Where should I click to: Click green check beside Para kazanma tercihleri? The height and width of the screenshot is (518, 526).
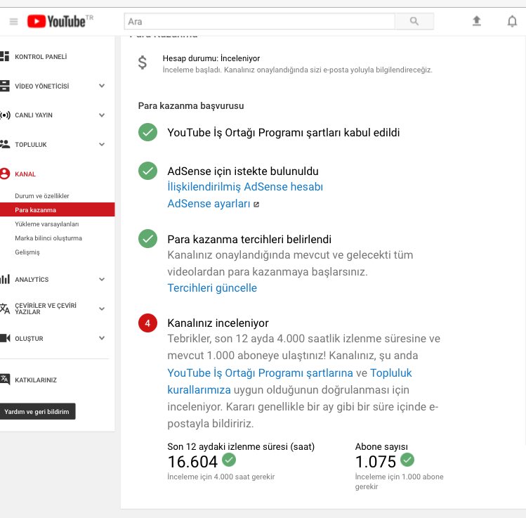tap(147, 238)
